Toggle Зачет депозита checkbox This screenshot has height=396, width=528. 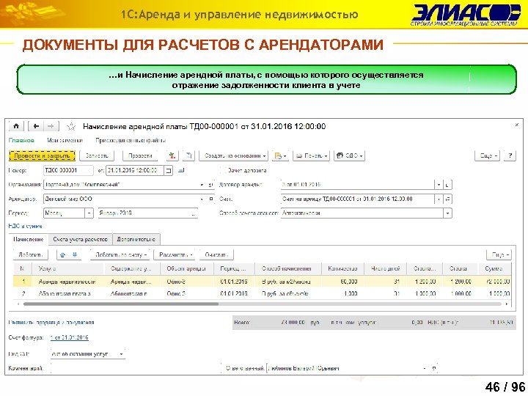(x=223, y=170)
